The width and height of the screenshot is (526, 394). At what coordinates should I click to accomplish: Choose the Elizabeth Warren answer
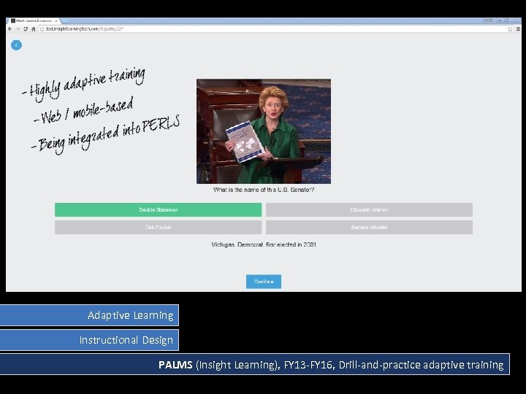pos(369,209)
